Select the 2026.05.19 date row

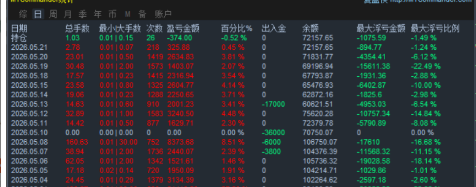click(30, 66)
